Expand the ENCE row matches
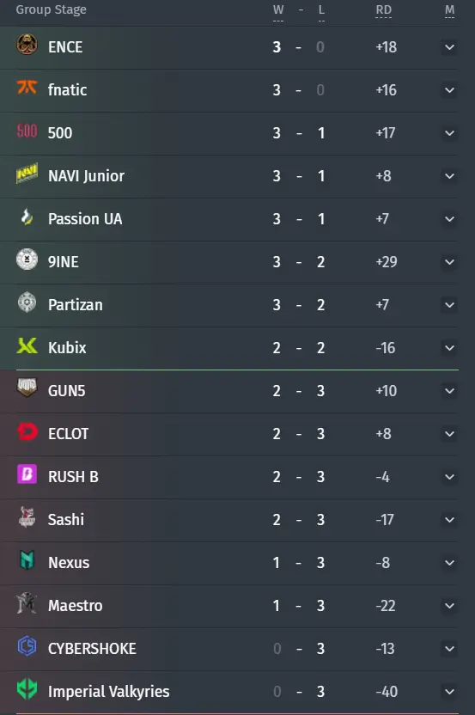Screen dimensions: 475x715 pyautogui.click(x=449, y=47)
